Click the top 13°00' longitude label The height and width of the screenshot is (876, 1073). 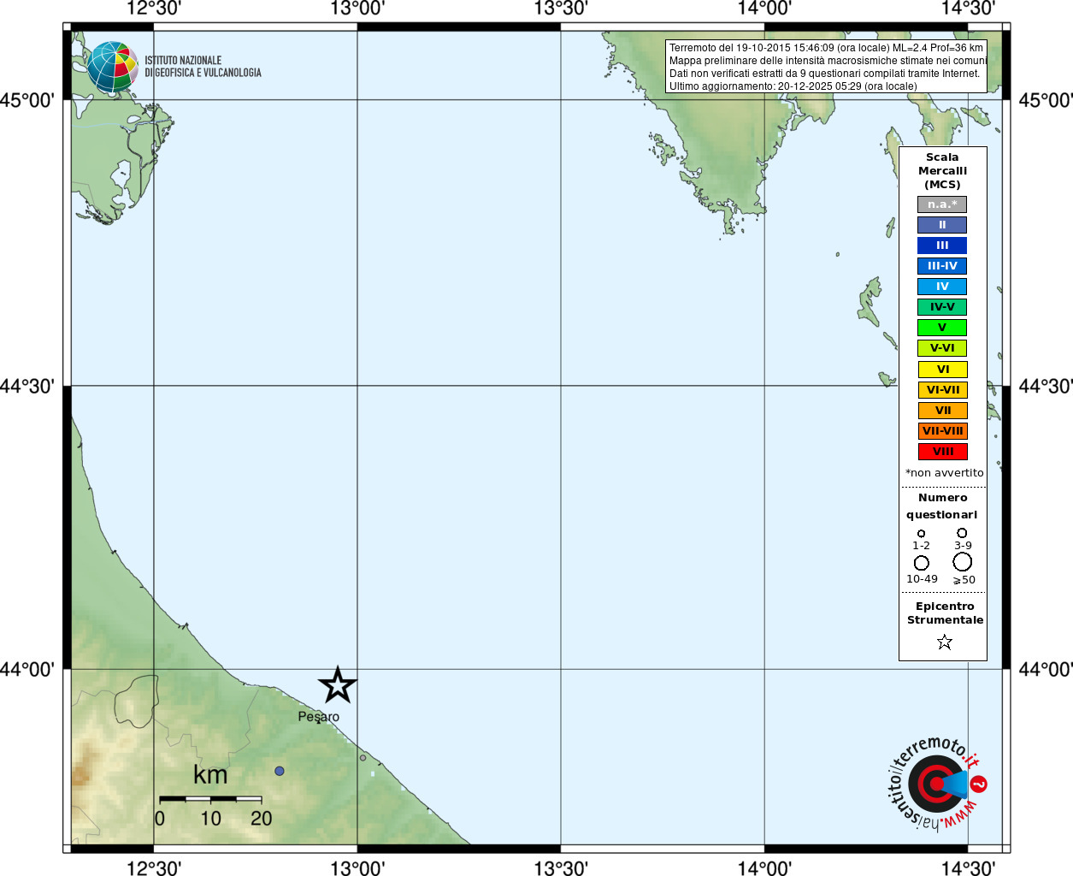point(357,9)
